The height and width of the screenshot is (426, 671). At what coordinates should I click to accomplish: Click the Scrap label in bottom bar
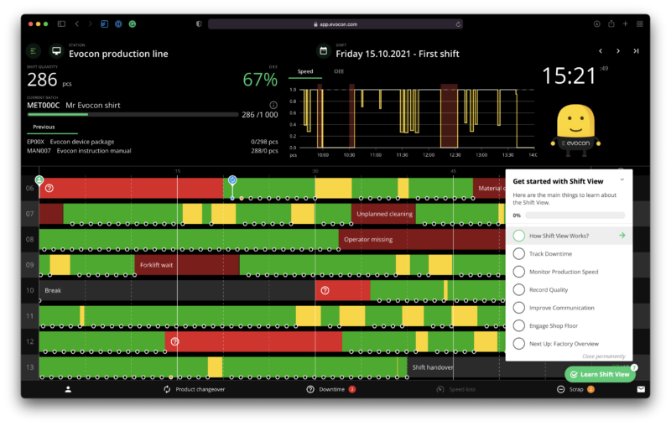576,389
